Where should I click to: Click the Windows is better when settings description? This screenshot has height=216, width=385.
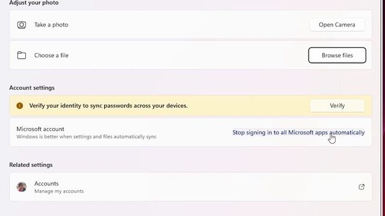tap(87, 137)
